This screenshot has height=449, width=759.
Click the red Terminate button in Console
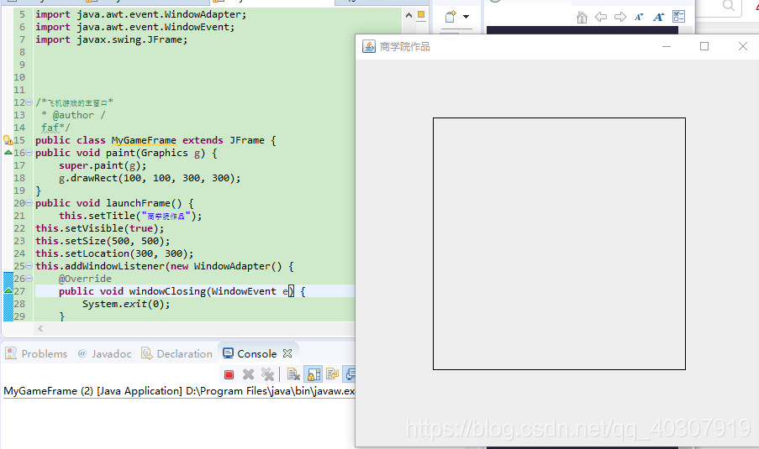click(x=229, y=374)
